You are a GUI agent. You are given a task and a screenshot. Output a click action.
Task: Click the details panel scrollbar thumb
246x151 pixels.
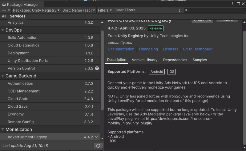(x=244, y=88)
